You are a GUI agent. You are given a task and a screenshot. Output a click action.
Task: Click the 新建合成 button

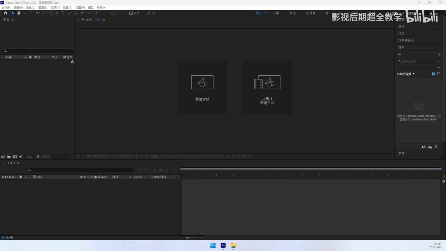point(202,88)
